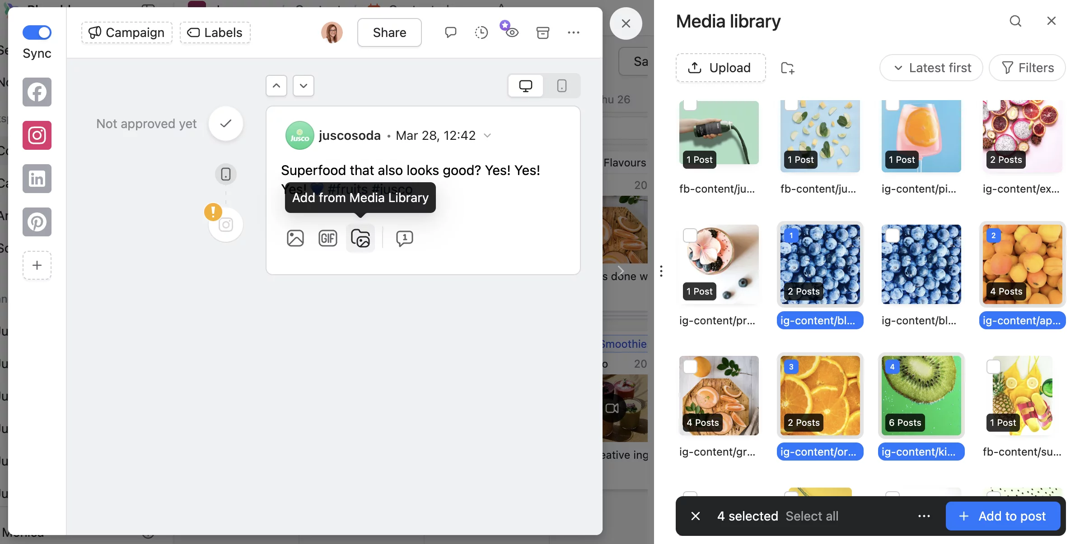Select the Facebook channel icon
Viewport: 1075px width, 544px height.
point(37,92)
